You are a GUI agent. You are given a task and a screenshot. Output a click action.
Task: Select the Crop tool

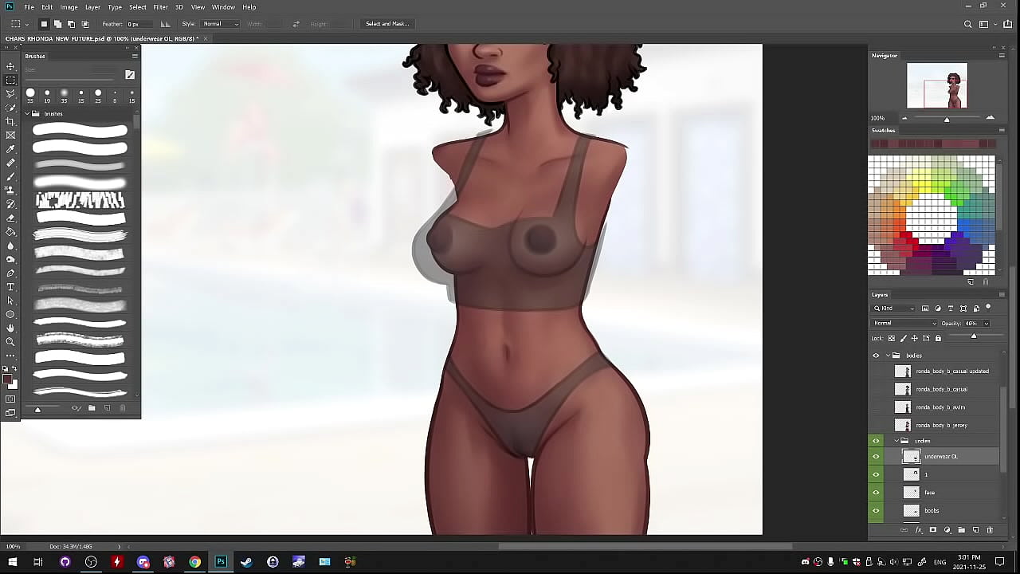point(10,121)
